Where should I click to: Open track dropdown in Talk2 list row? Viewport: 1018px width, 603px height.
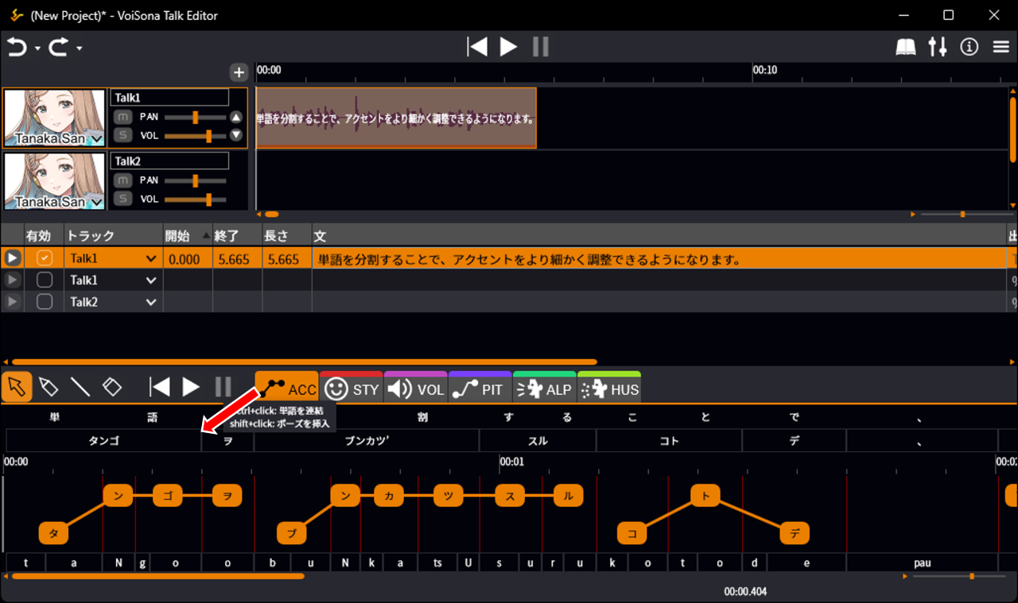[151, 302]
